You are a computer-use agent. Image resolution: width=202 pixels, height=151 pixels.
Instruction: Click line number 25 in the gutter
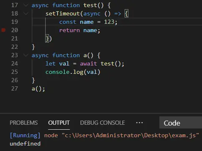click(x=15, y=72)
